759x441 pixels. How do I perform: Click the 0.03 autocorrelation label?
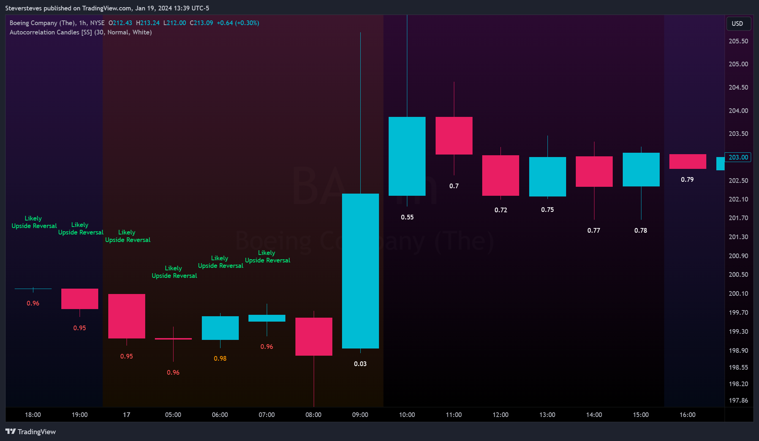[x=360, y=364]
